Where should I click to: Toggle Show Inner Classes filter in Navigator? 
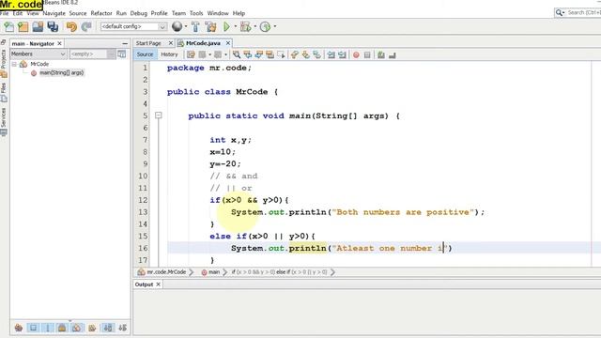77,328
